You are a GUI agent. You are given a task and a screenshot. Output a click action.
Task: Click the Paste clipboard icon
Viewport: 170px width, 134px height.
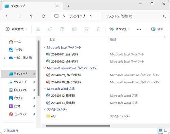(62, 29)
